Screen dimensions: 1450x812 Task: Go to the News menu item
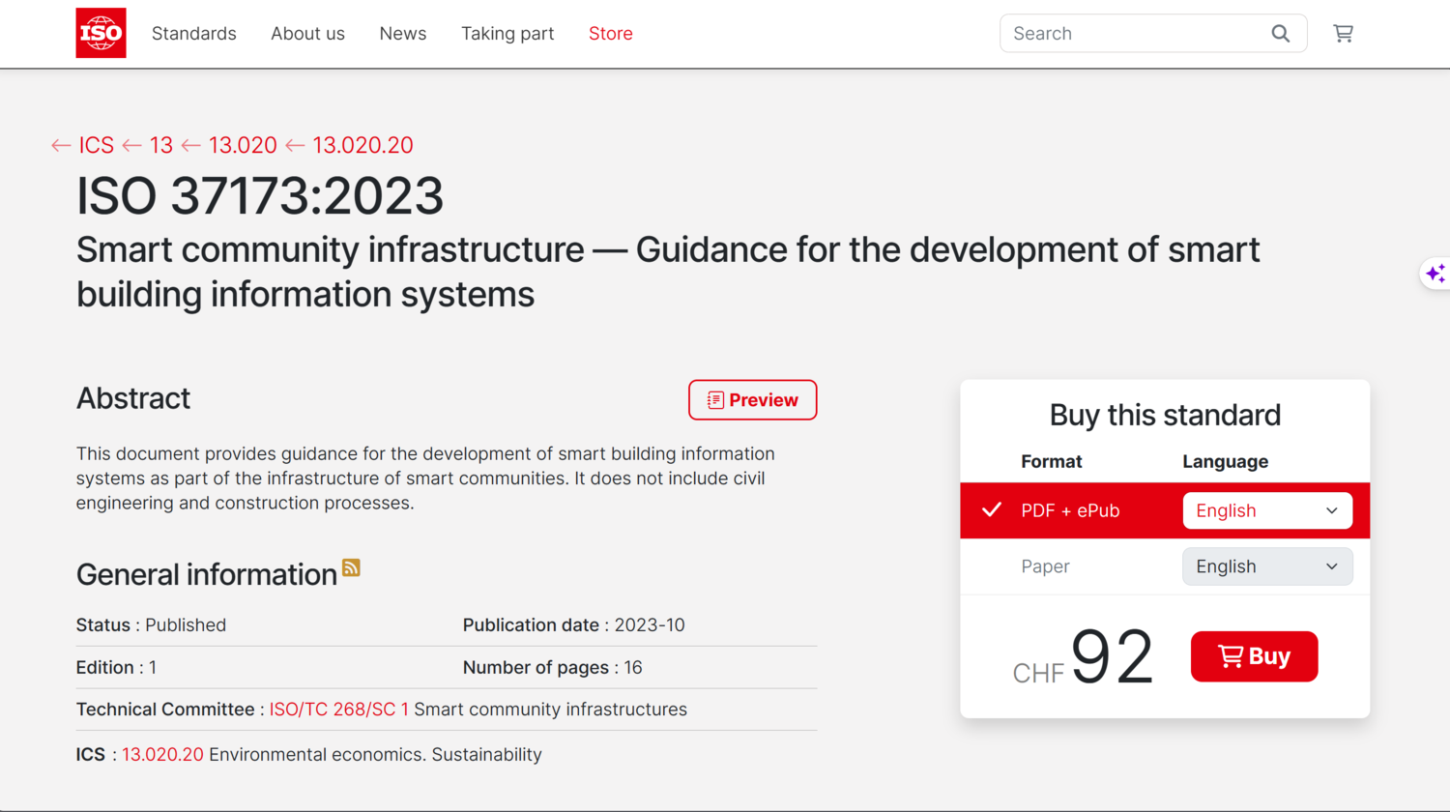coord(403,34)
